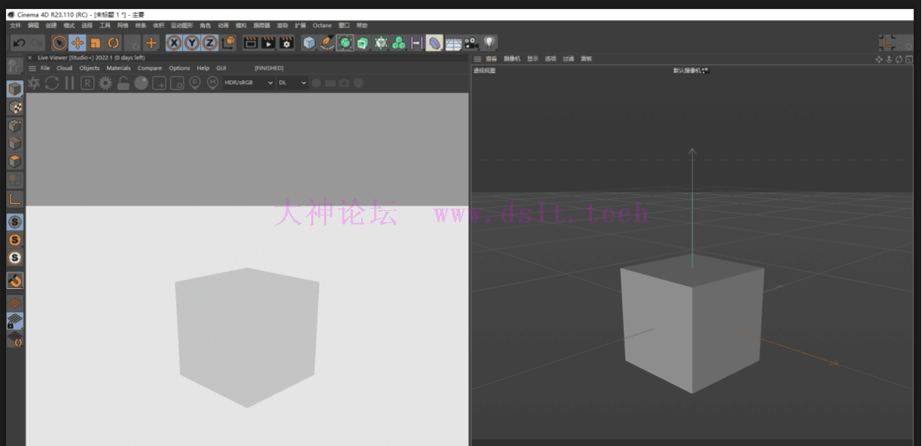The height and width of the screenshot is (446, 922).
Task: Open the Octane menu in menu bar
Action: click(323, 26)
